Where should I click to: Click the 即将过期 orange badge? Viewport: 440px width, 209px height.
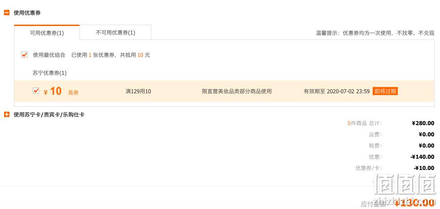point(385,91)
